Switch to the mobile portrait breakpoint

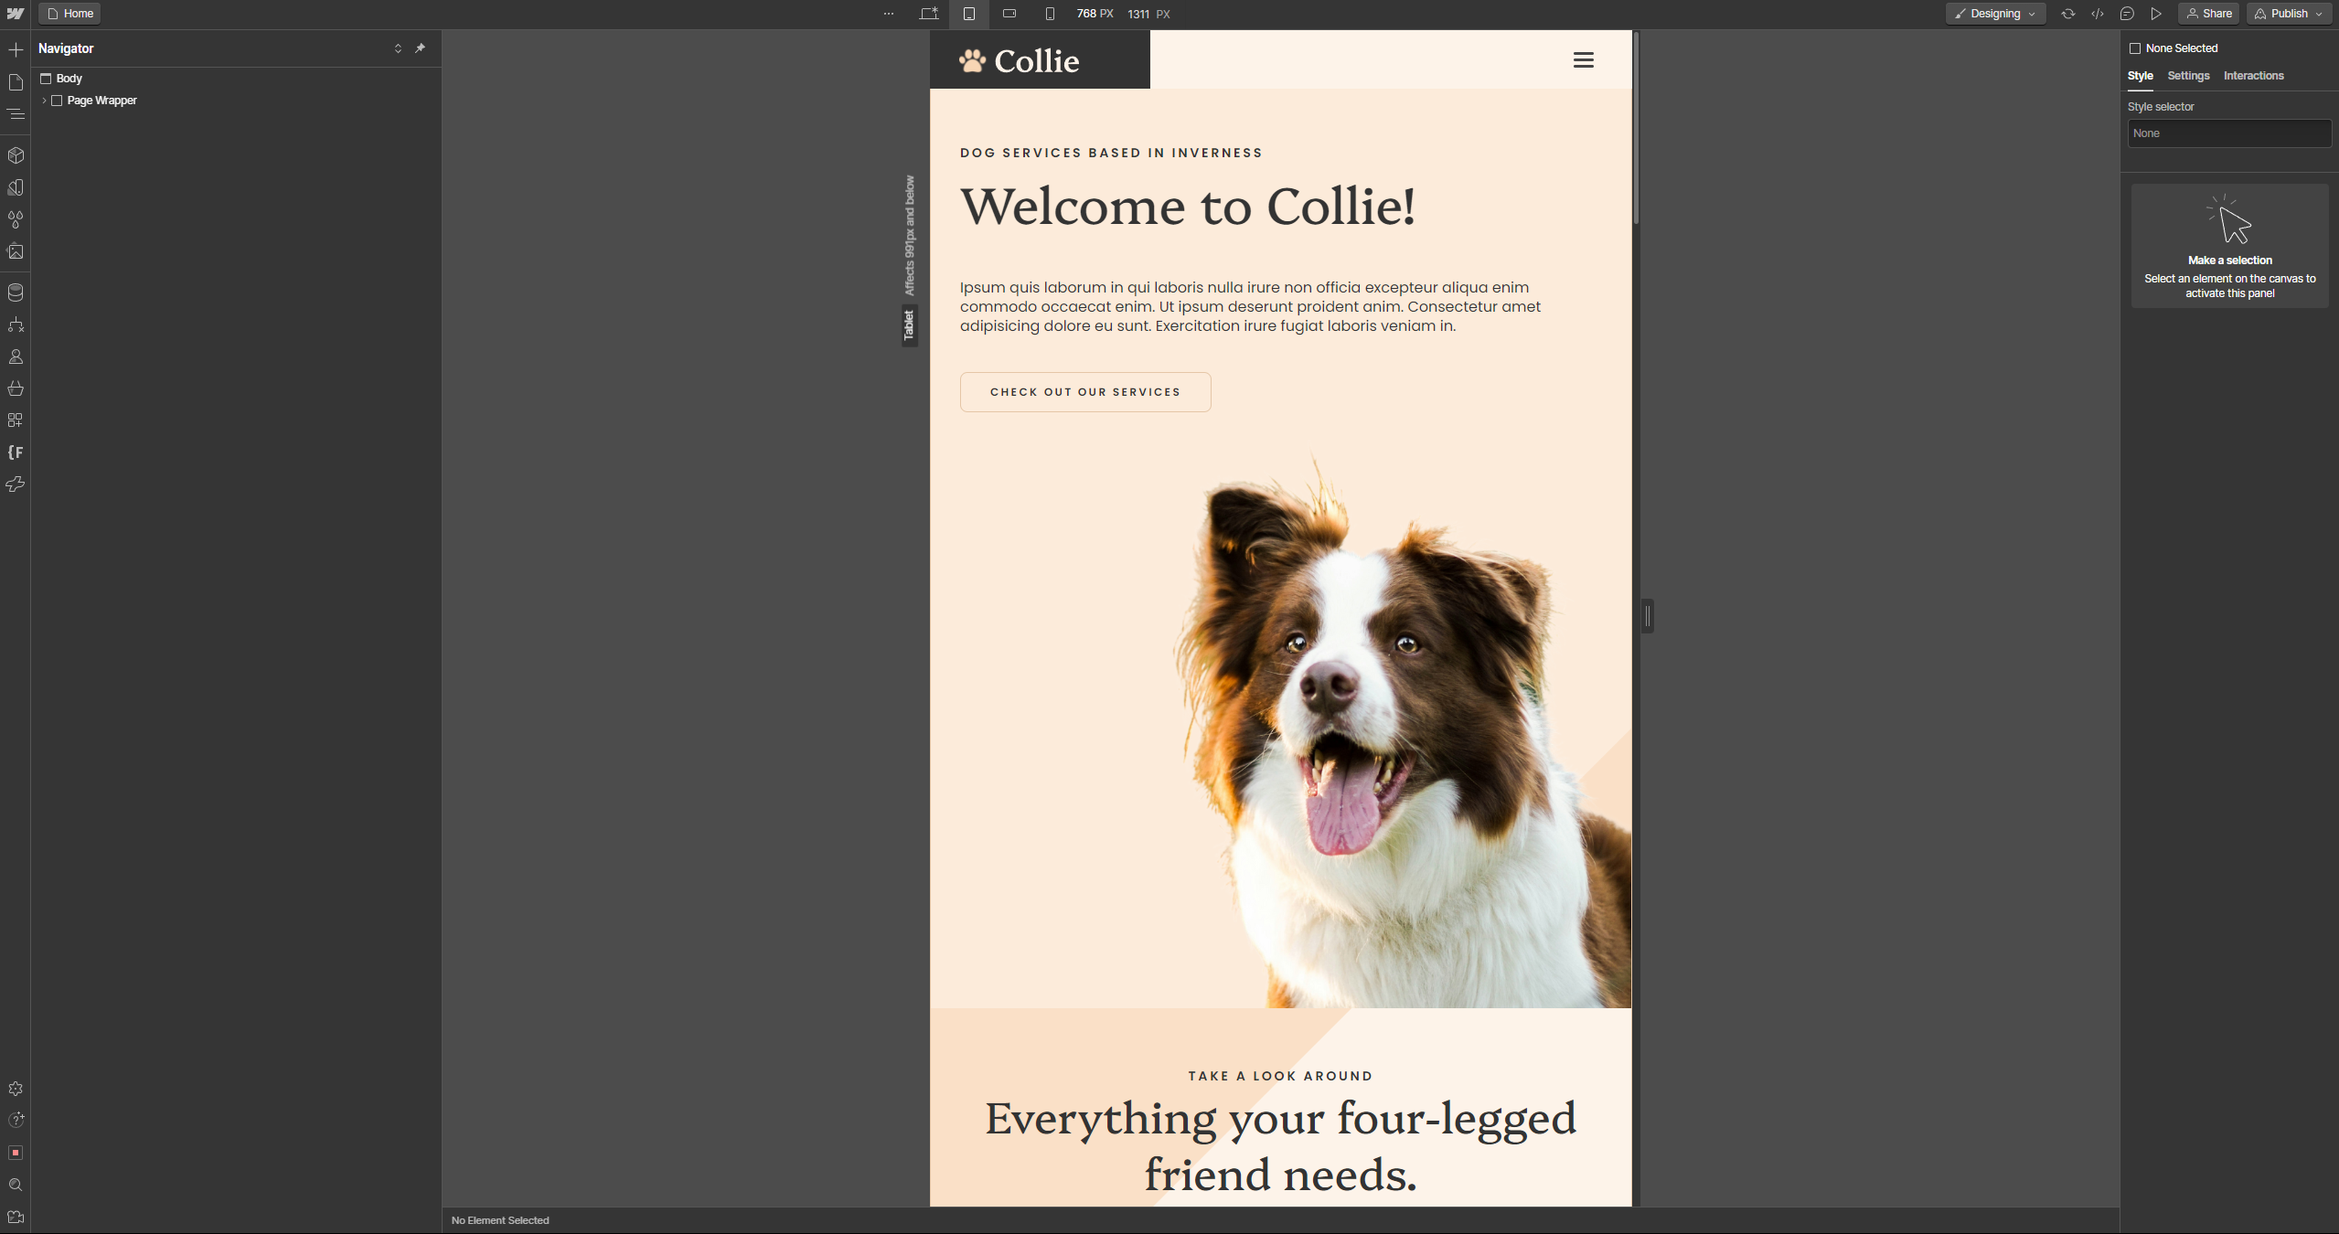click(x=1050, y=14)
